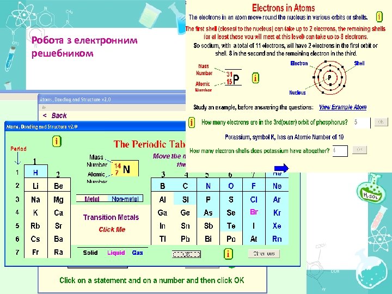Select bromine Br cell
392x294 pixels.
point(254,212)
